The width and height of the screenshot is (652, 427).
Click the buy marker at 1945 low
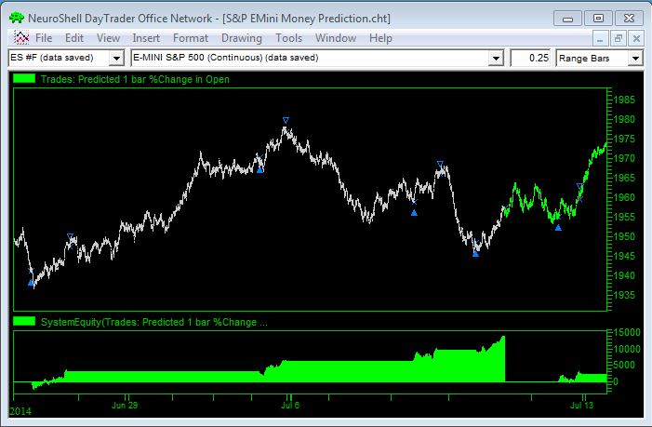[475, 254]
